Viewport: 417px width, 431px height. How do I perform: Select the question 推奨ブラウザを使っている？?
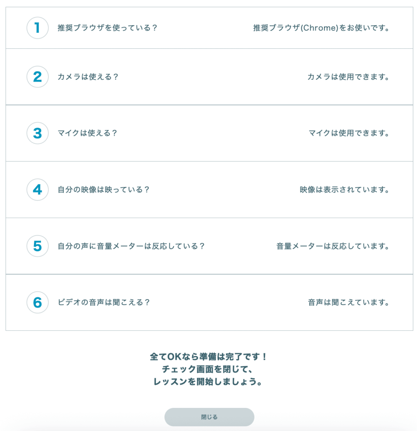(107, 28)
